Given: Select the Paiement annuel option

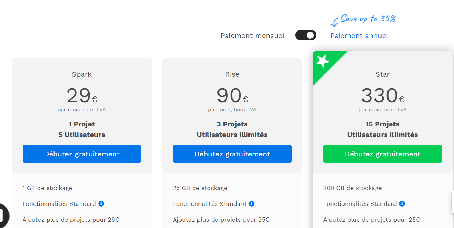Looking at the screenshot, I should [359, 35].
